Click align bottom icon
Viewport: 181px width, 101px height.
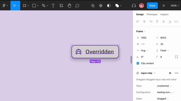[170, 21]
